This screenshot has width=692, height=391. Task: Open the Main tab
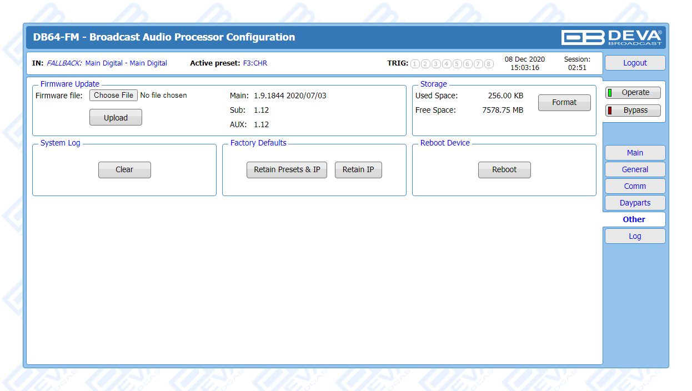[635, 153]
